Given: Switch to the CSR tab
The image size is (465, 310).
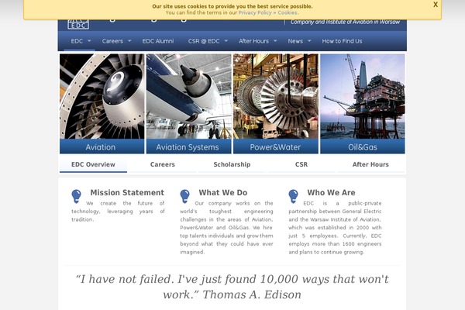Looking at the screenshot, I should (x=301, y=164).
